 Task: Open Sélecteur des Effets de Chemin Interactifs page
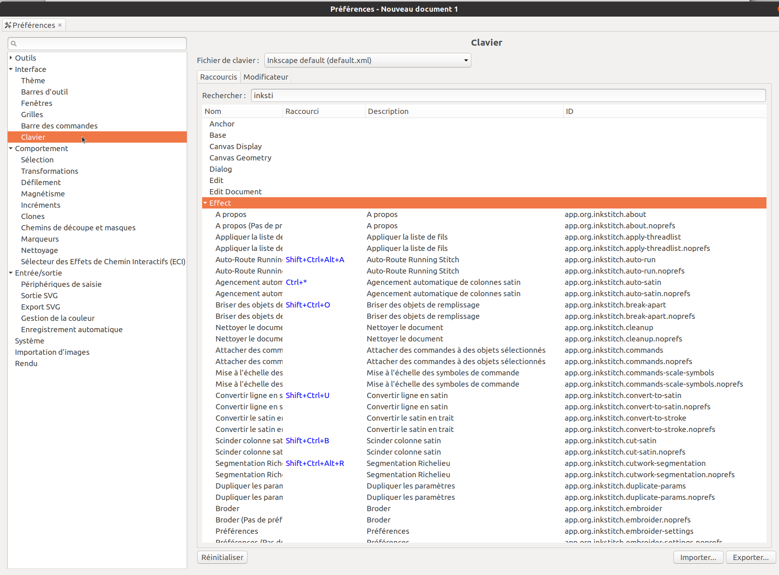[103, 261]
